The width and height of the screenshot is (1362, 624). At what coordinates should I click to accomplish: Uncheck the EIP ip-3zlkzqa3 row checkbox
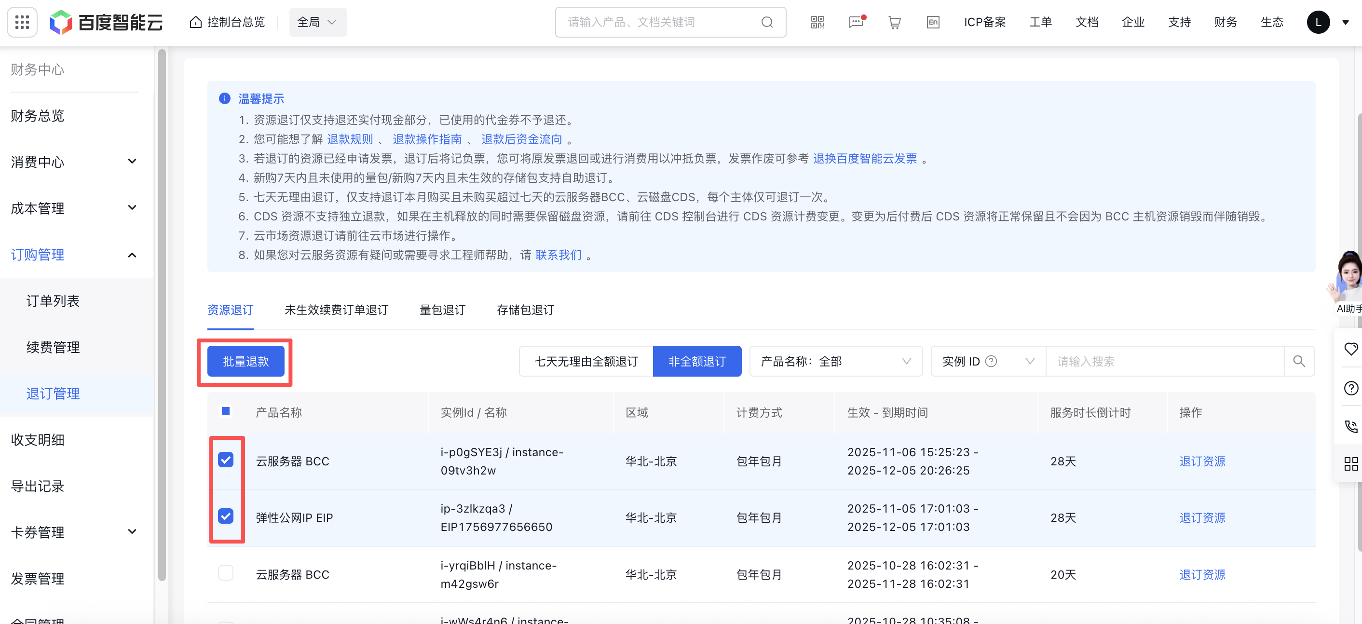point(226,515)
